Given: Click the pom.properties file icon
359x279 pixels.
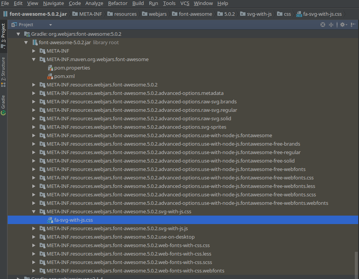Looking at the screenshot, I should [50, 68].
